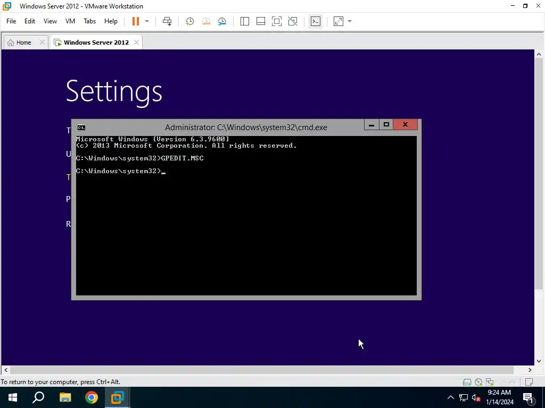Image resolution: width=545 pixels, height=408 pixels.
Task: Open the Help menu
Action: coord(111,21)
